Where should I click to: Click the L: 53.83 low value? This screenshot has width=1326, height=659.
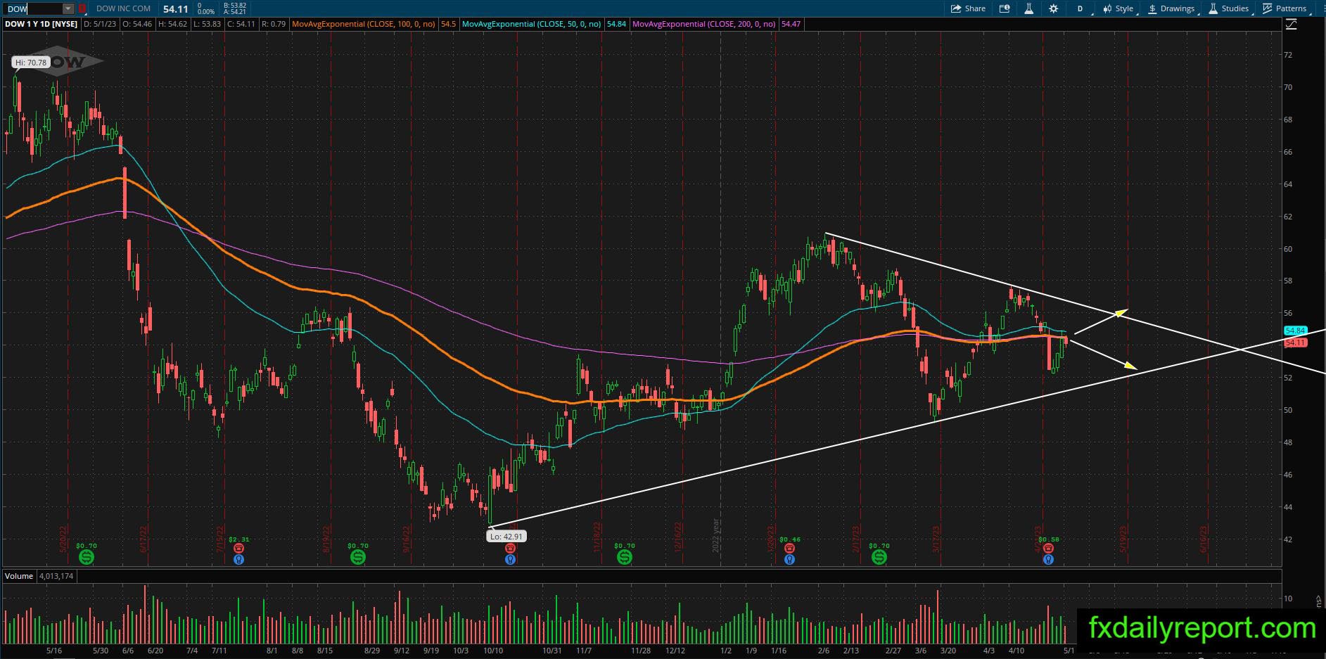point(207,24)
